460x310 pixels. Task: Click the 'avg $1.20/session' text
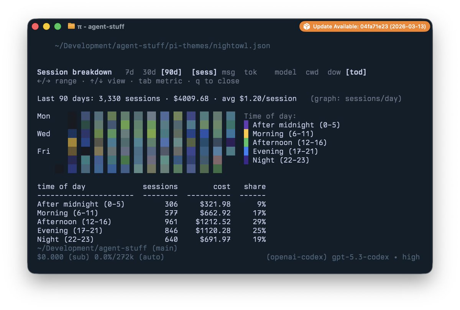pos(259,98)
